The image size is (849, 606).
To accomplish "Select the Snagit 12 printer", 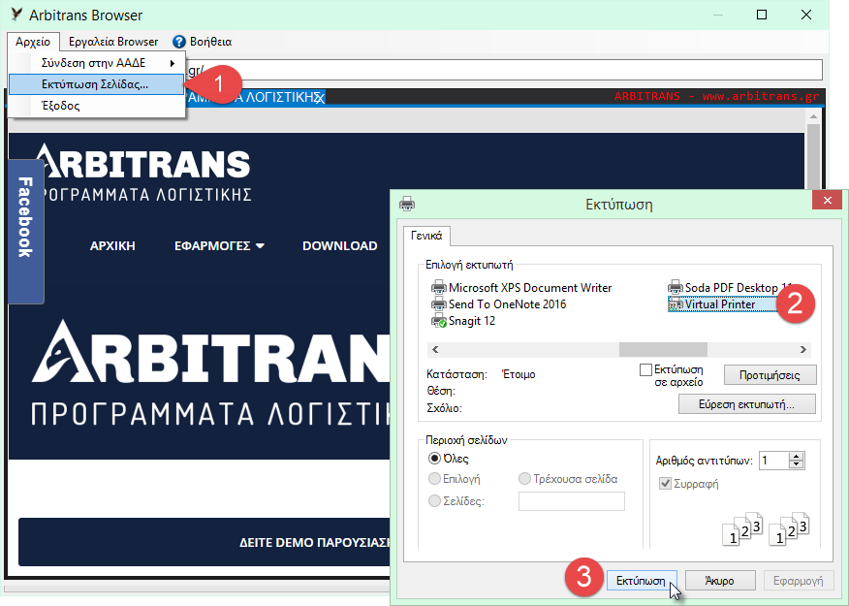I will point(463,321).
